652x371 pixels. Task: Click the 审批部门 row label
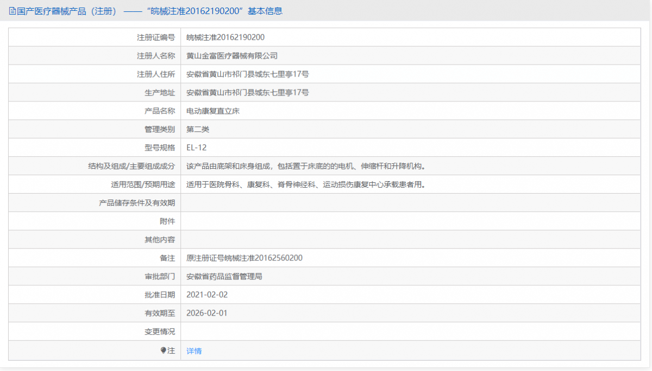pos(160,277)
